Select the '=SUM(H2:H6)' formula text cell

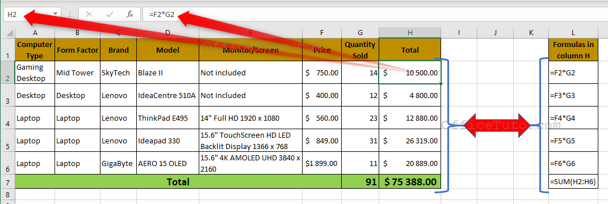[x=573, y=181]
